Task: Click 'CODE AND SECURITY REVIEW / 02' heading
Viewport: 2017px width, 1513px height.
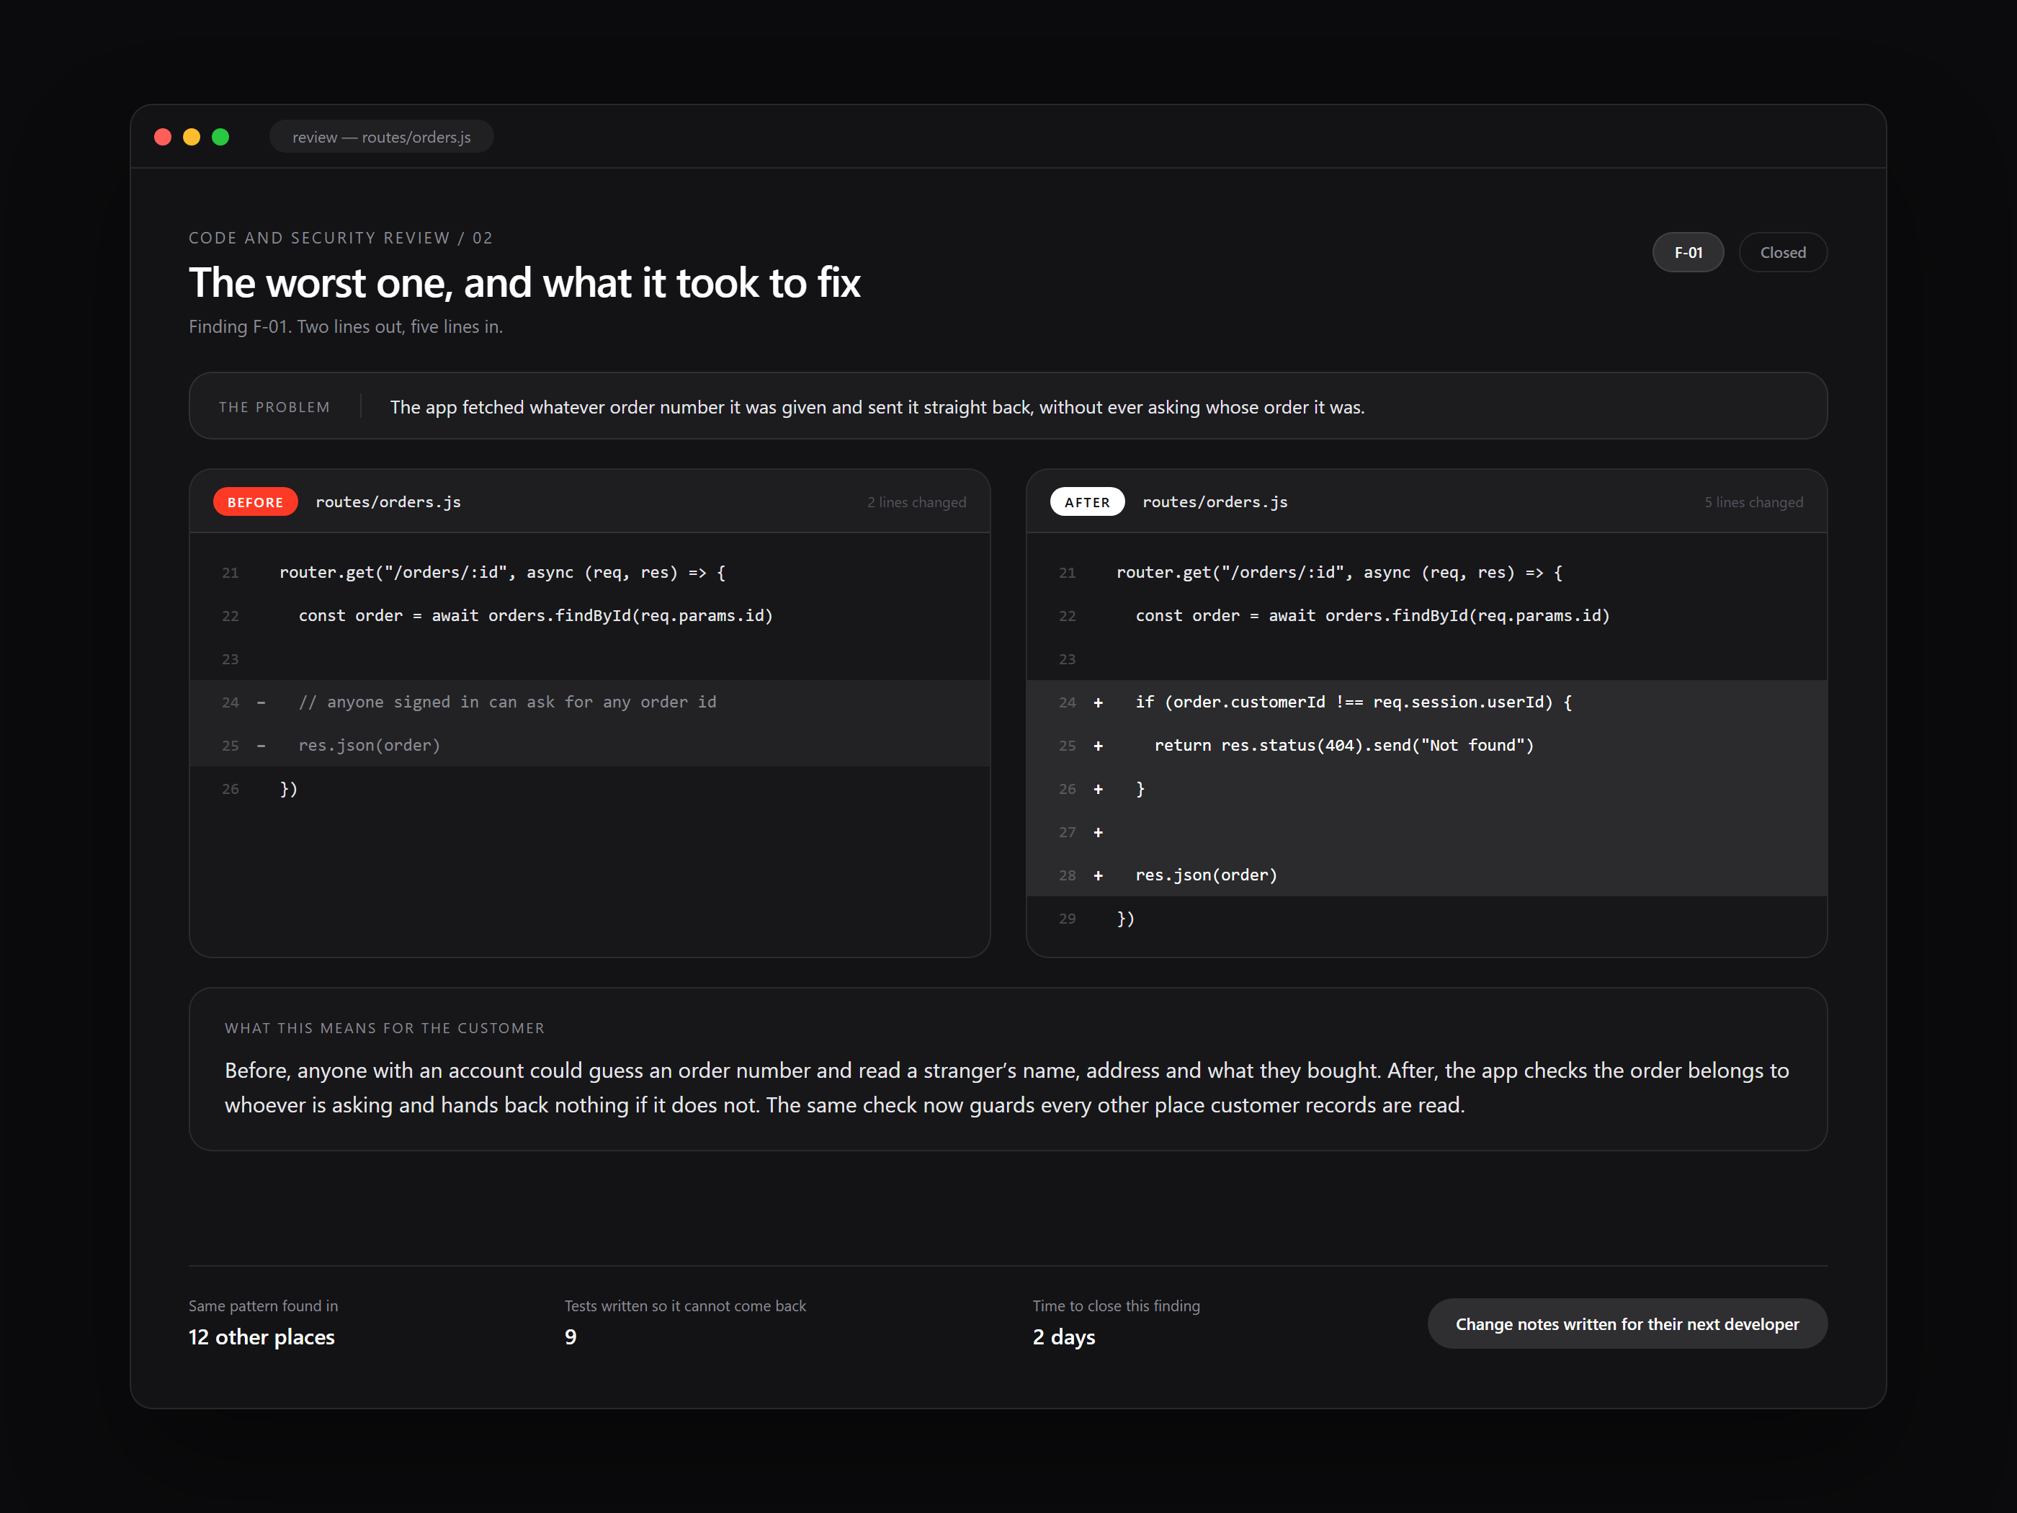Action: point(341,238)
